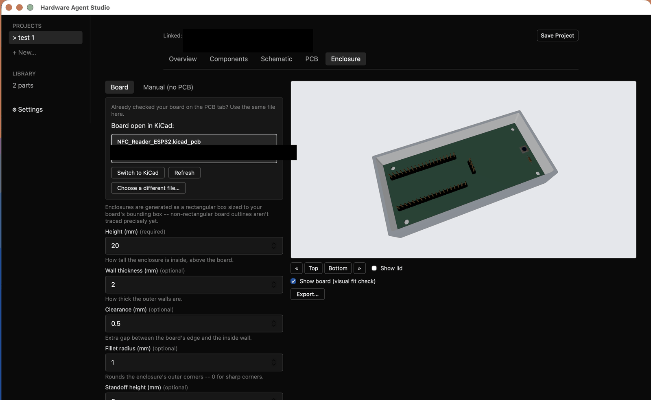The height and width of the screenshot is (400, 651).
Task: Create a new project with + New...
Action: [x=24, y=53]
